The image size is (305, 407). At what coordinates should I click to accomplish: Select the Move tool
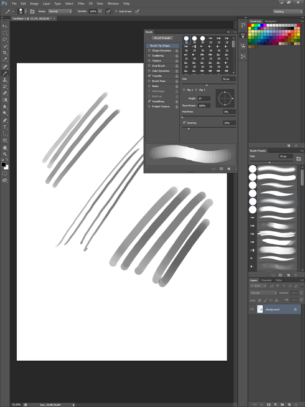[x=4, y=26]
